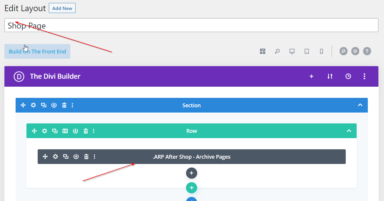The height and width of the screenshot is (201, 384).
Task: Delete the Row using trash icon
Action: 86,131
